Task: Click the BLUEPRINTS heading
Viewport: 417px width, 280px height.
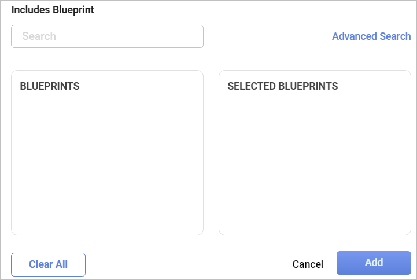Action: [x=50, y=86]
